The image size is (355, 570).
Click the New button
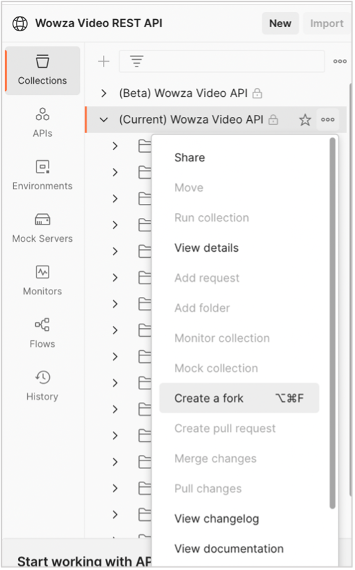pyautogui.click(x=280, y=24)
